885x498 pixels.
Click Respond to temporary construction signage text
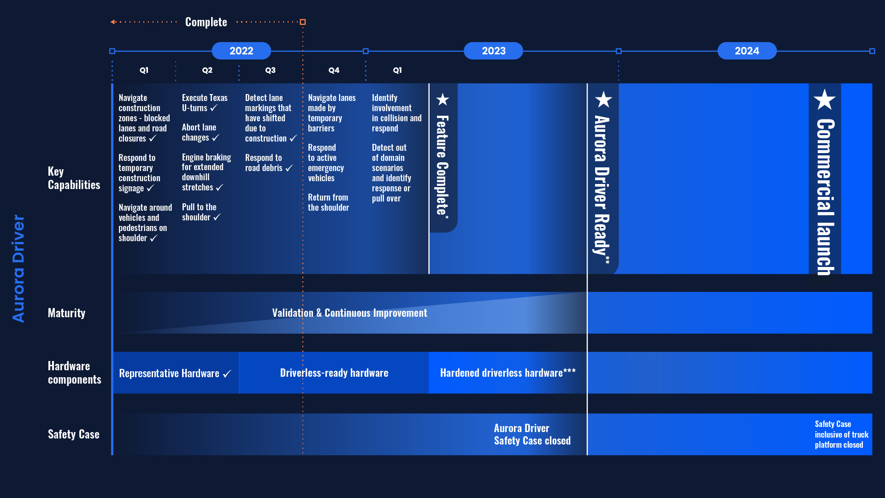point(139,173)
